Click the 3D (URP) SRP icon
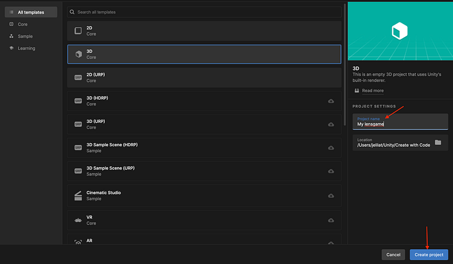The height and width of the screenshot is (264, 453). point(78,124)
